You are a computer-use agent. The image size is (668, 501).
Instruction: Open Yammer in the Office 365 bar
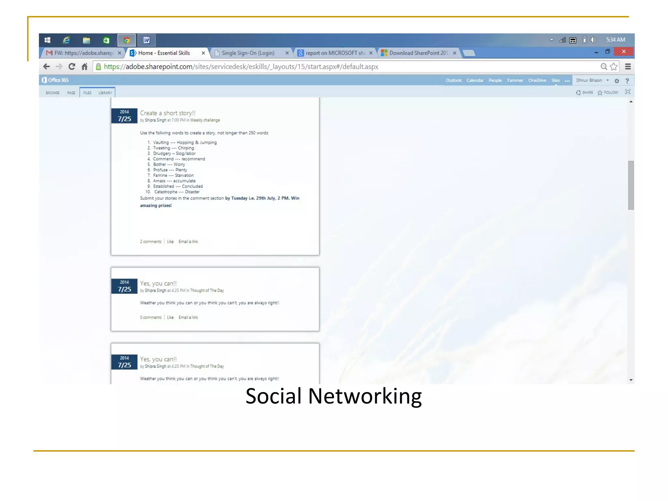click(x=515, y=80)
